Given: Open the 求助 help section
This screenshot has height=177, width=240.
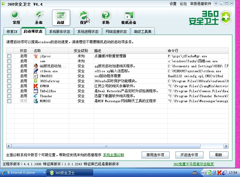Looking at the screenshot, I should [106, 18].
